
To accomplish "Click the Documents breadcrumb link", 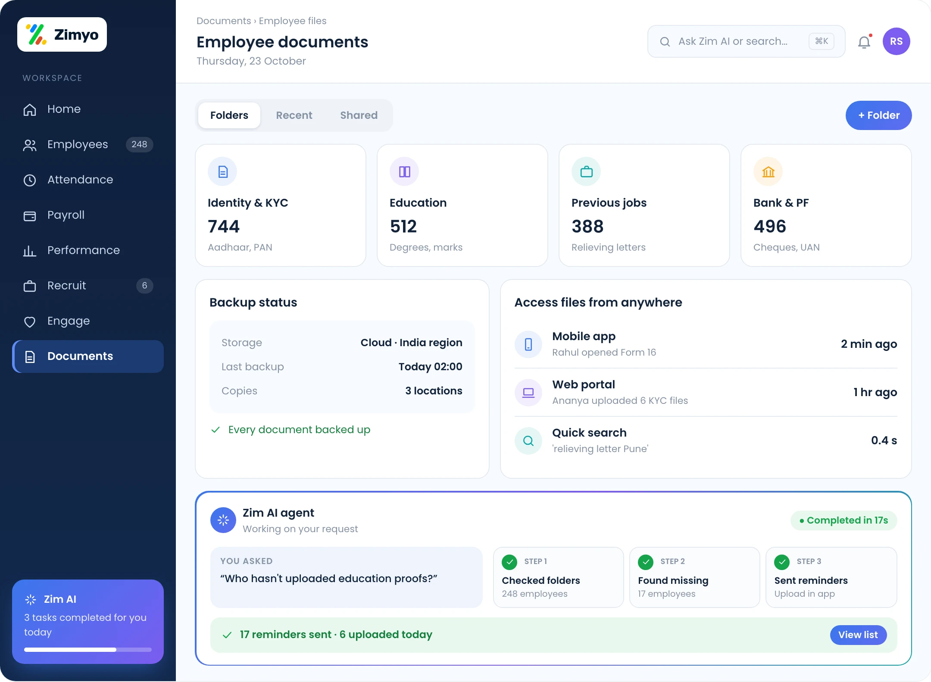I will click(x=224, y=21).
